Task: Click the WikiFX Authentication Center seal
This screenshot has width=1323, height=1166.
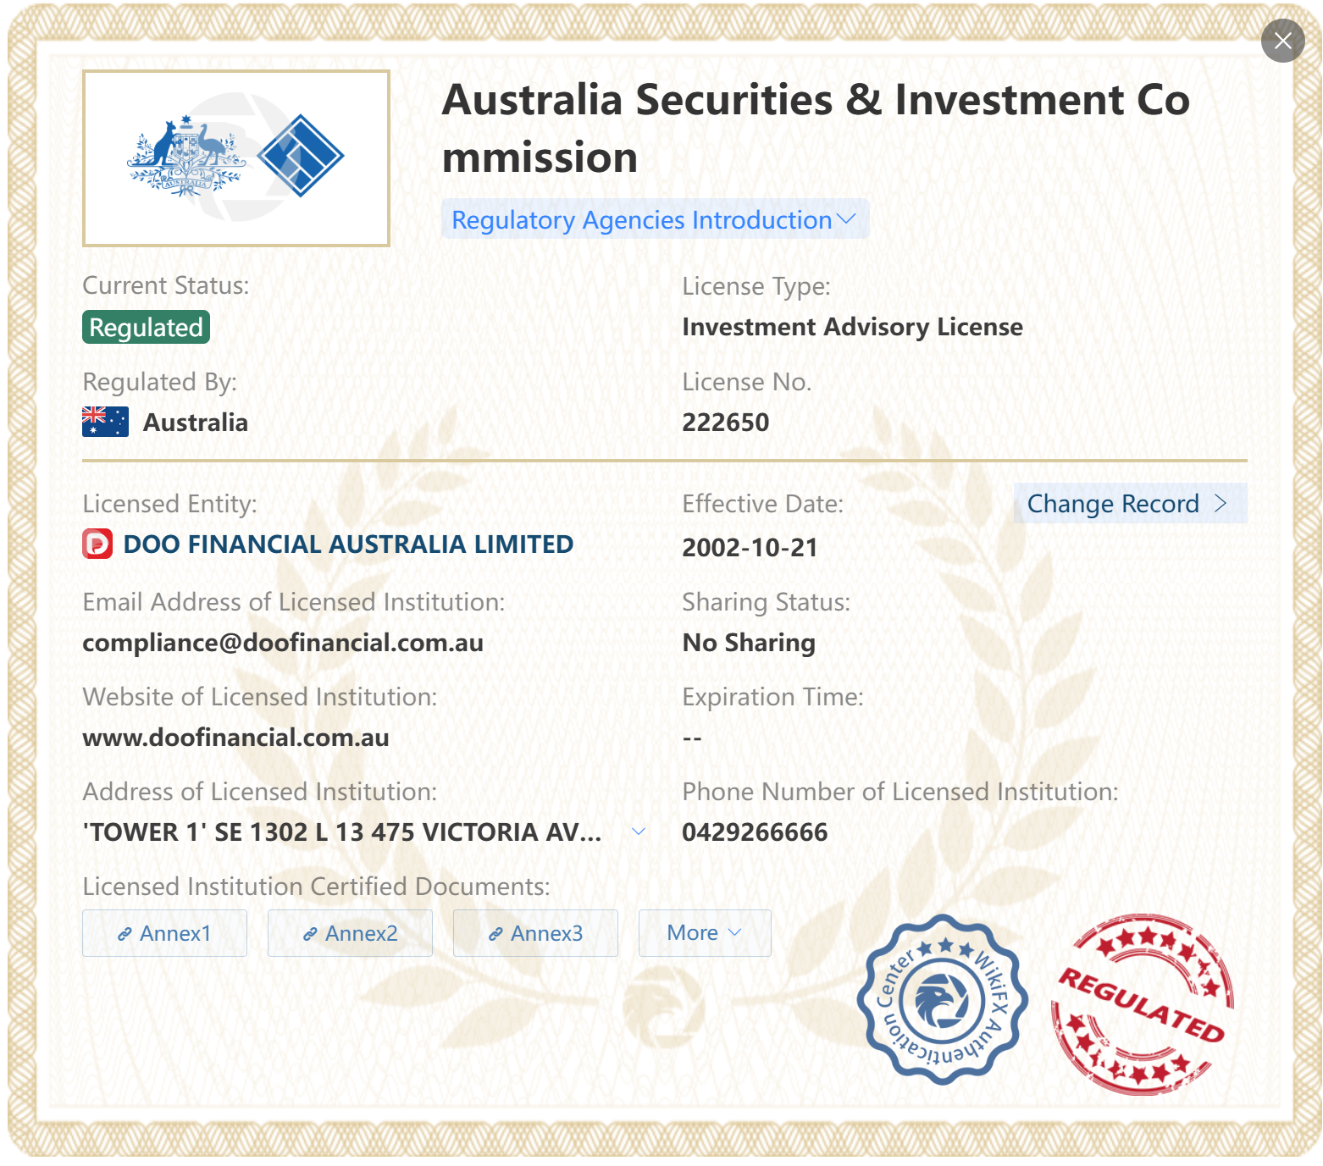Action: click(942, 1000)
